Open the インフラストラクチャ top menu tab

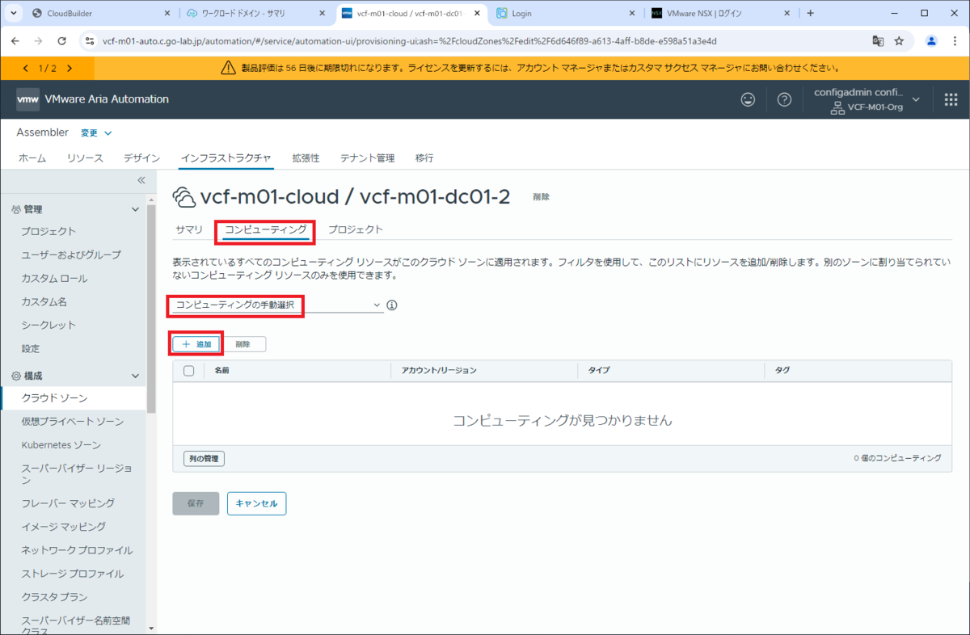(226, 158)
